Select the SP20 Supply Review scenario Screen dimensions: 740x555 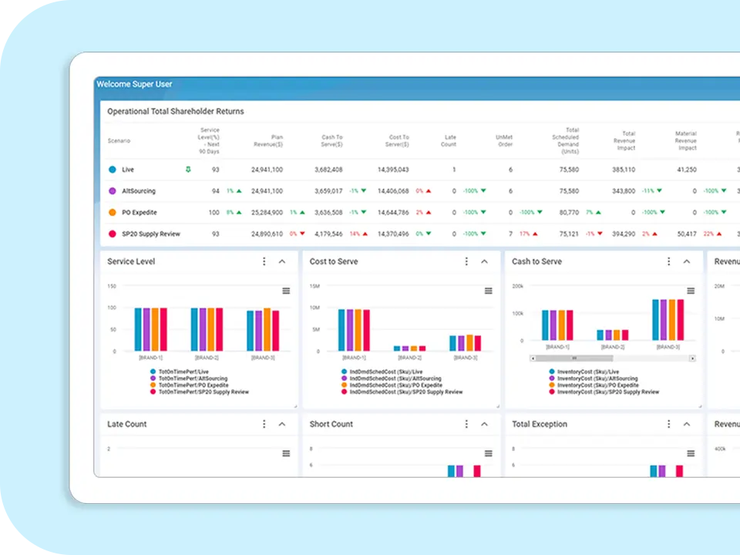pos(150,234)
